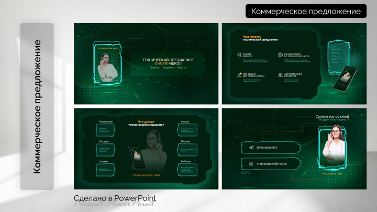Click the ТЕХНИЧЕСКАЯ ФЕЯ caption under the contacts photo
Image resolution: width=377 pixels, height=212 pixels.
pyautogui.click(x=332, y=174)
